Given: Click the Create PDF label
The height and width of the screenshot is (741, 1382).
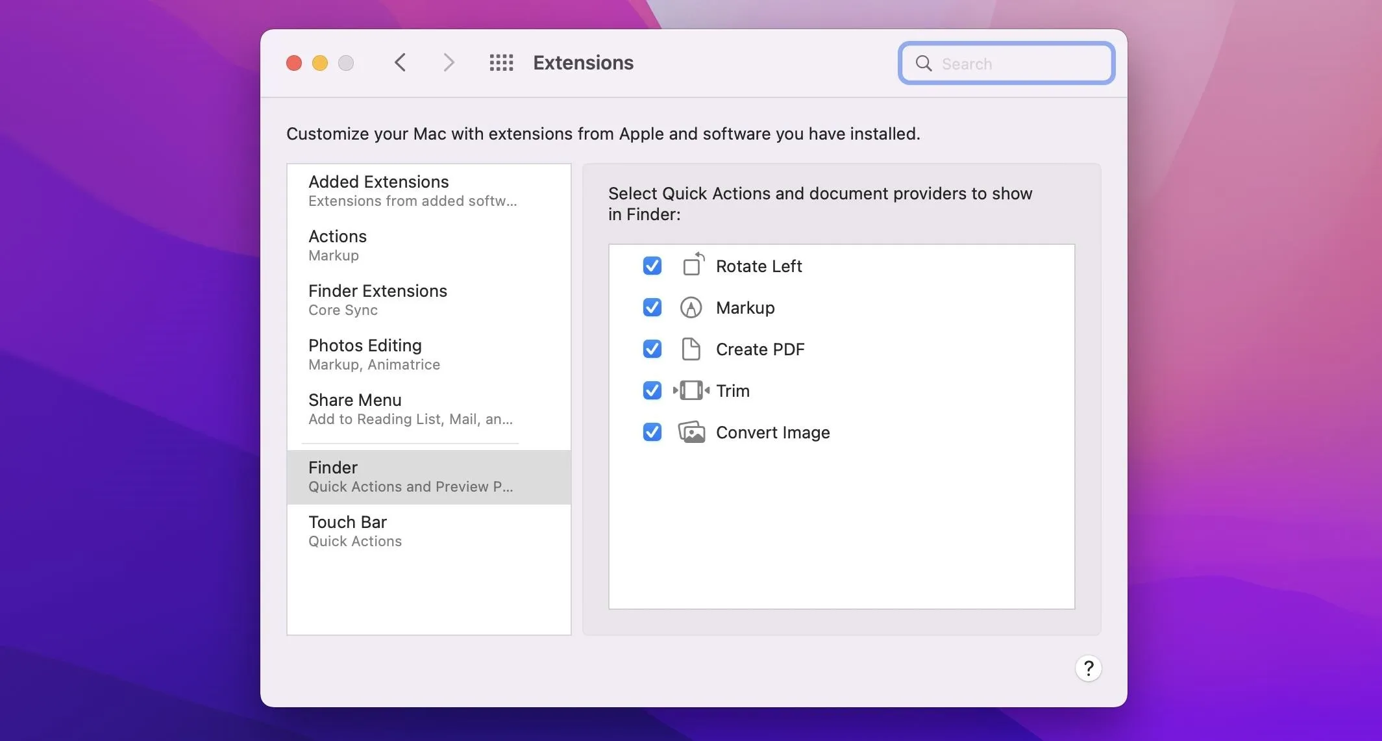Looking at the screenshot, I should pyautogui.click(x=760, y=349).
